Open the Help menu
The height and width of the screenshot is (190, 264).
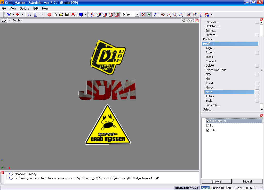point(45,9)
